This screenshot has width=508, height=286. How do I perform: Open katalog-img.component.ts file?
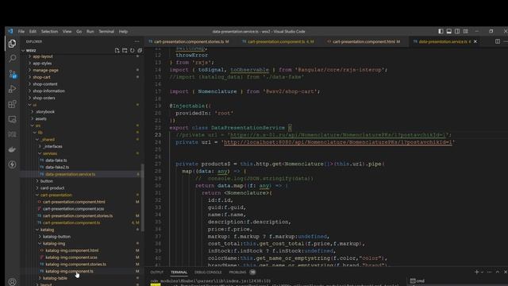(x=69, y=272)
